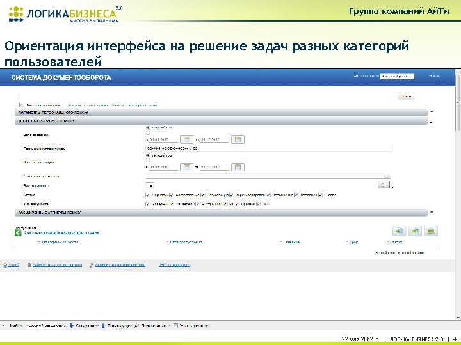This screenshot has height=345, width=461.
Task: Click the vertical scrollbar thumb
Action: (458, 103)
